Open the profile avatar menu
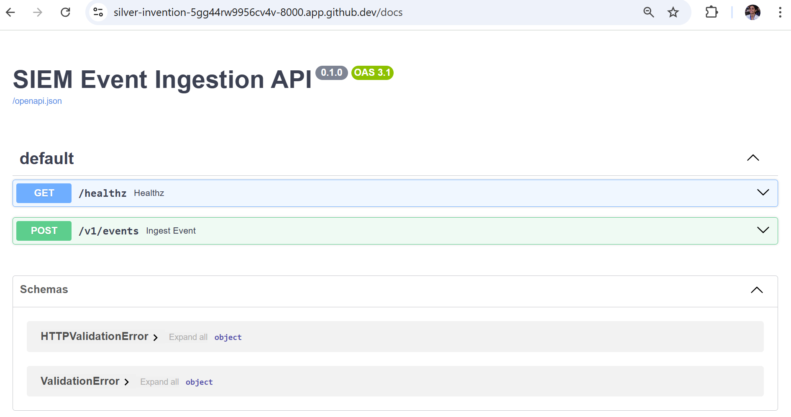This screenshot has width=791, height=417. pos(753,13)
